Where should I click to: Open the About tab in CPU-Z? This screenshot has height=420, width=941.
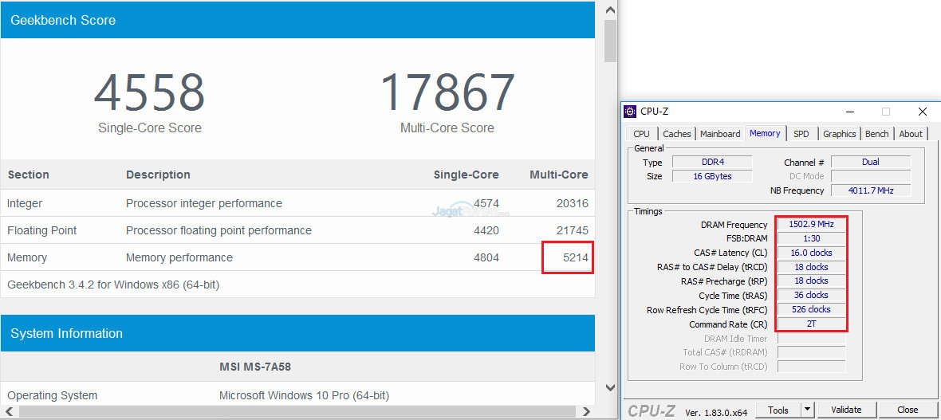pyautogui.click(x=911, y=134)
